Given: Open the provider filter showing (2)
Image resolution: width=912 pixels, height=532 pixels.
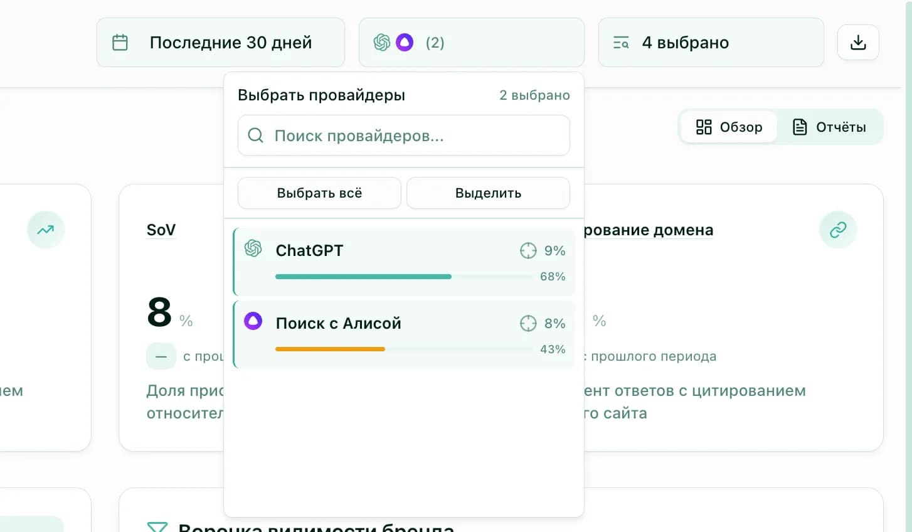Looking at the screenshot, I should tap(472, 42).
